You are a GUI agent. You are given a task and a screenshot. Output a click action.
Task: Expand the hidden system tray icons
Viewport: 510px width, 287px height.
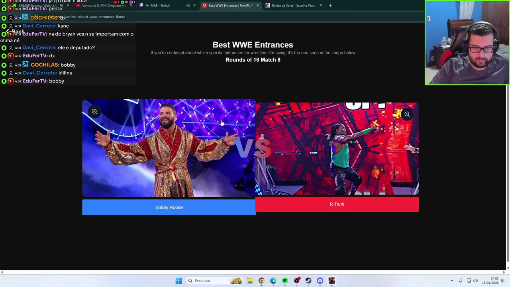point(452,281)
